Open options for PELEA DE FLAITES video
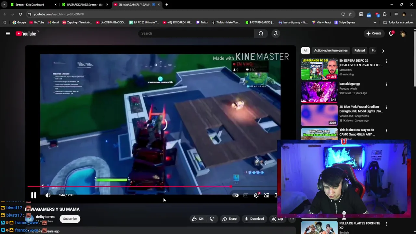Image resolution: width=416 pixels, height=234 pixels. [x=386, y=224]
